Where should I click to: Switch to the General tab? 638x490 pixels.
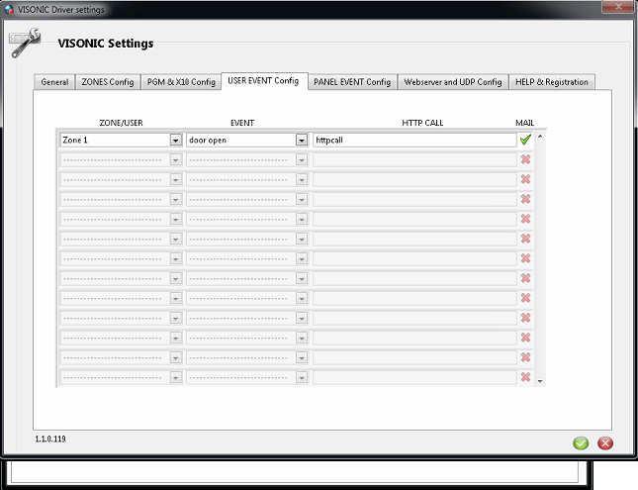point(54,82)
